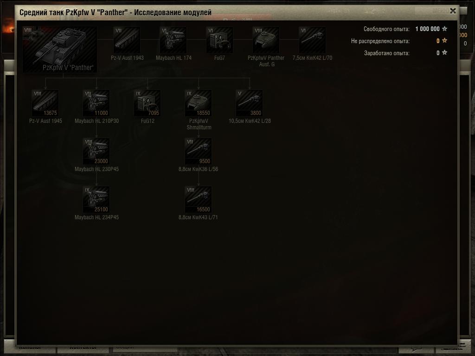Click the 'Свободного опыта:' label
Viewport: 475px width, 356px height.
tap(386, 29)
